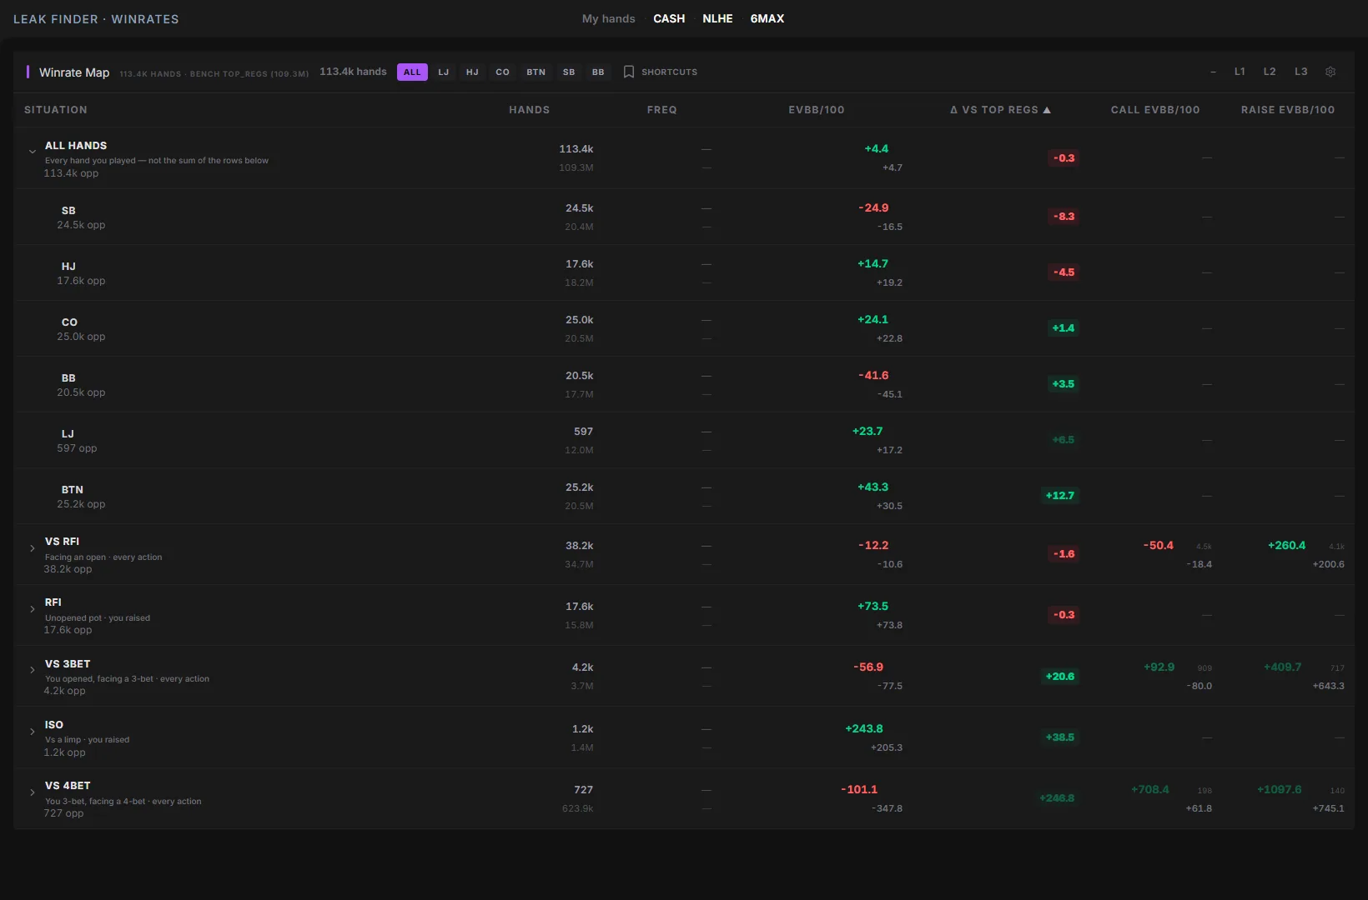Open the Shortcuts bookmark icon
Screen dimensions: 1368x900
629,72
